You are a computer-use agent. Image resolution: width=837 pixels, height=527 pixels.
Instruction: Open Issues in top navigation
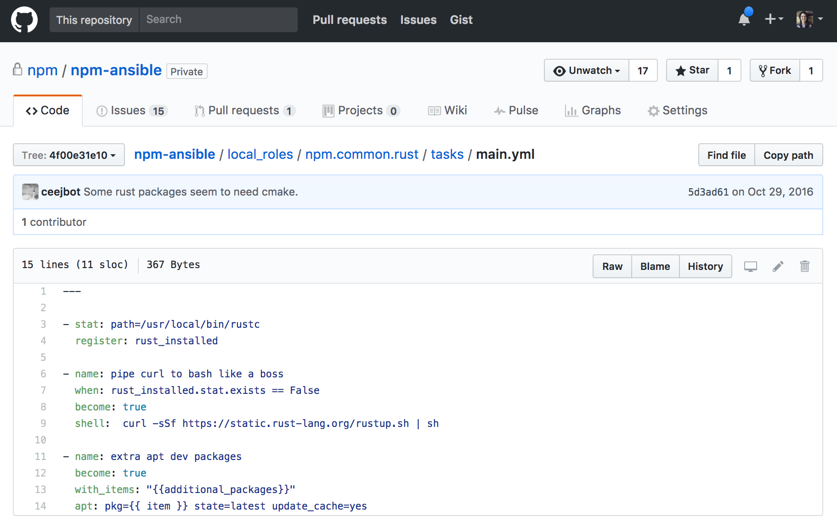tap(418, 20)
